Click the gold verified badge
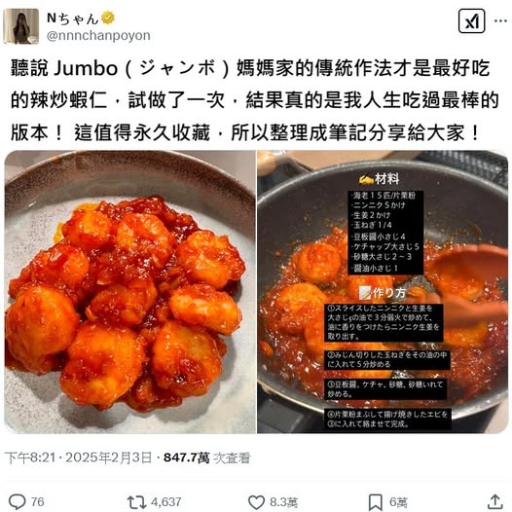Image resolution: width=512 pixels, height=512 pixels. 108,18
